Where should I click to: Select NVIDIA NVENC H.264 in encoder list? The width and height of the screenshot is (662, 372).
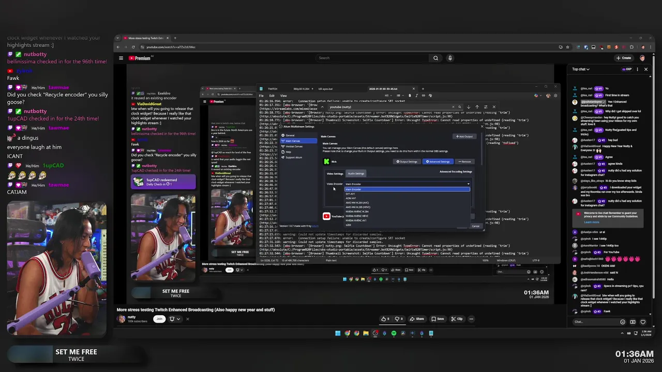click(408, 211)
